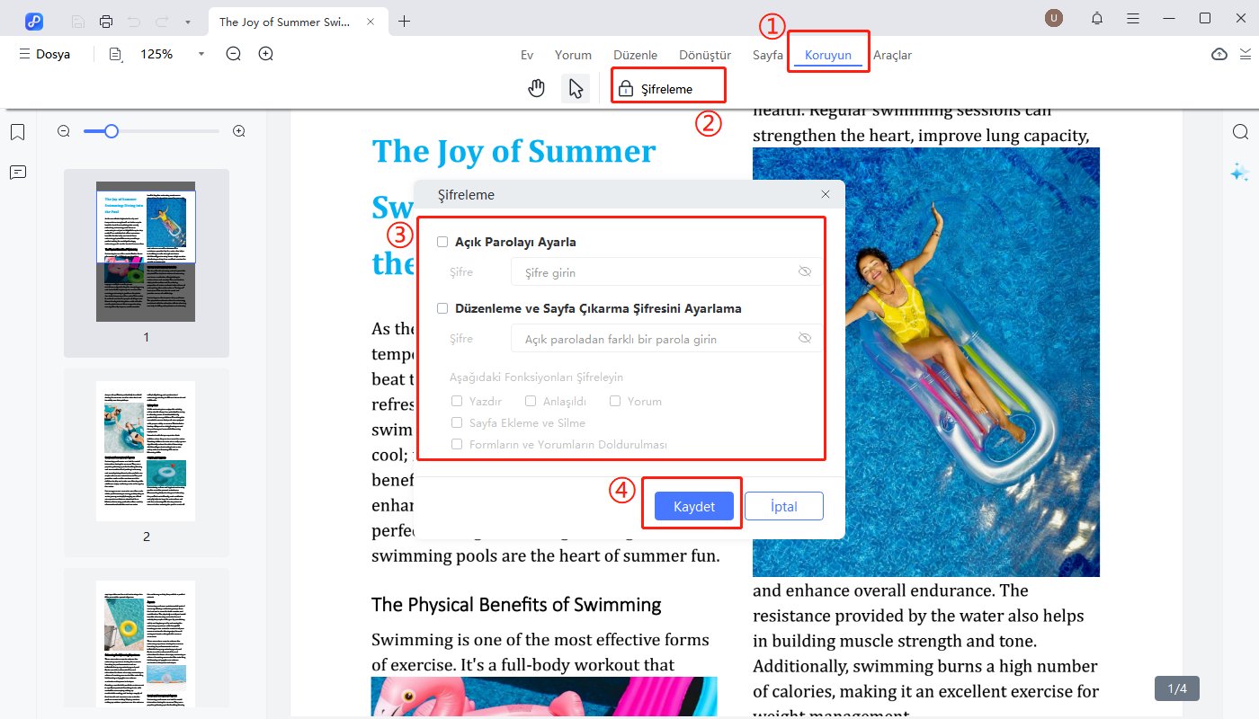Viewport: 1259px width, 719px height.
Task: Switch to the Koruyun tab
Action: click(x=826, y=54)
